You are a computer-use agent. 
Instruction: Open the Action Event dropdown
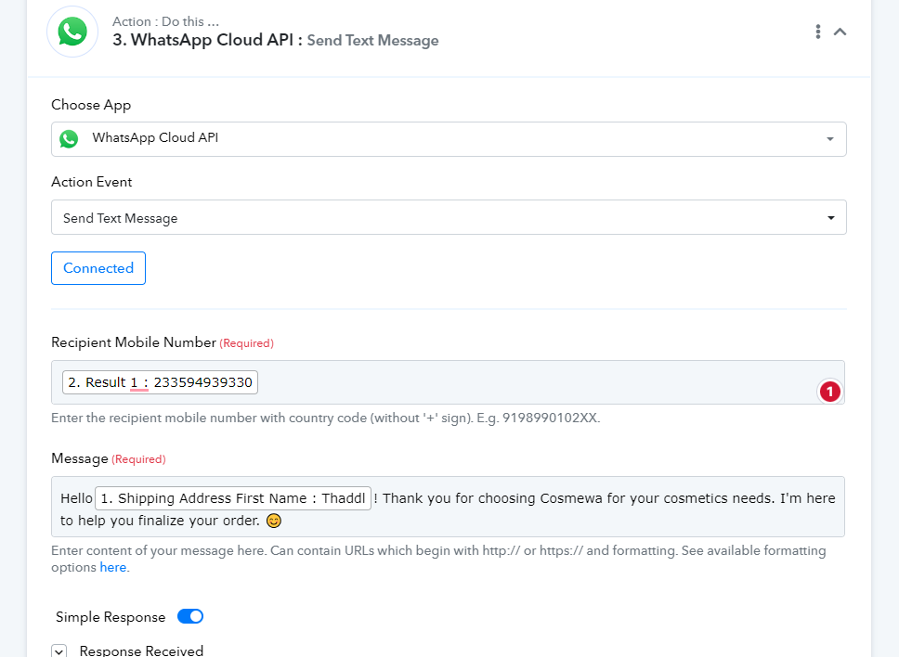click(x=449, y=217)
